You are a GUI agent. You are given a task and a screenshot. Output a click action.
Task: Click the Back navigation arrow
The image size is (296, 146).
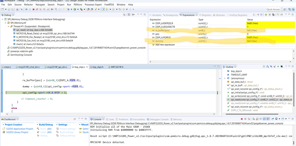click(124, 9)
